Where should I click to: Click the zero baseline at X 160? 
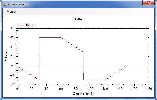pyautogui.click(x=134, y=66)
